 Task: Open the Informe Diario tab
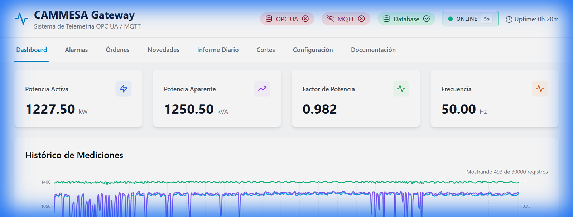(218, 50)
